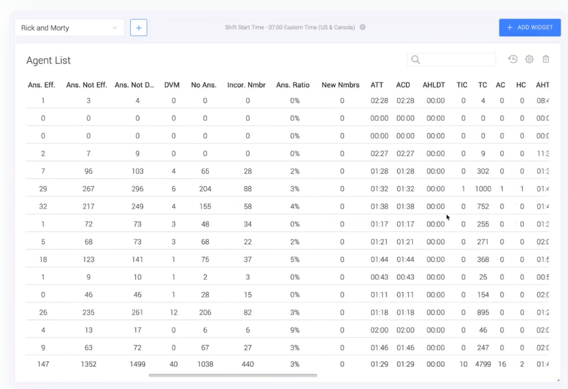Click the AHLDT column header
The image size is (568, 389).
coord(434,85)
